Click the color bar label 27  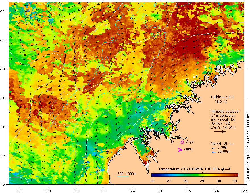click(x=169, y=181)
